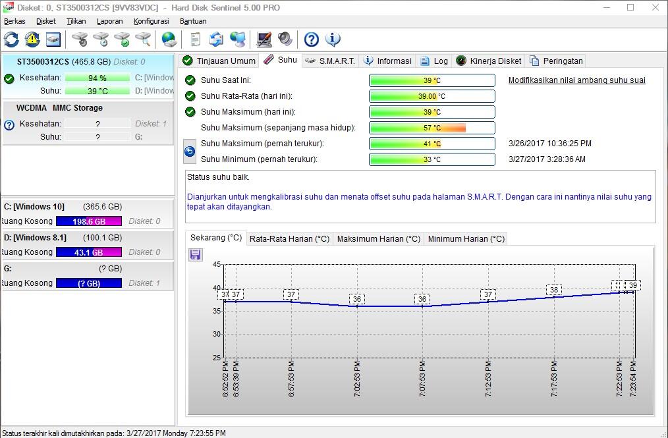Click the question mark icon of WCDMA MMC Storage
This screenshot has width=668, height=438.
tap(9, 125)
